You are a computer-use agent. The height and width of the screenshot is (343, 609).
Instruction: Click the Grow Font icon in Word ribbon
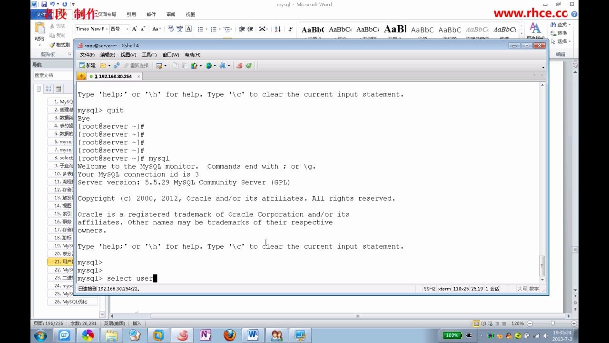coord(135,29)
